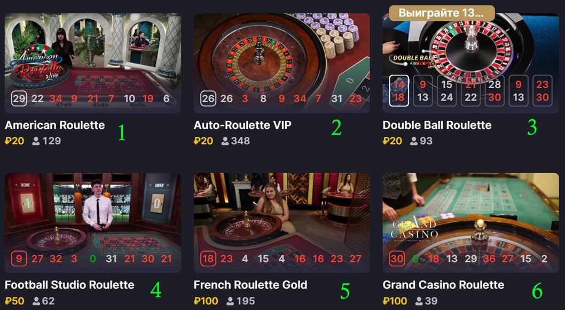Click the player count icon showing 62
This screenshot has height=310, width=565.
36,300
